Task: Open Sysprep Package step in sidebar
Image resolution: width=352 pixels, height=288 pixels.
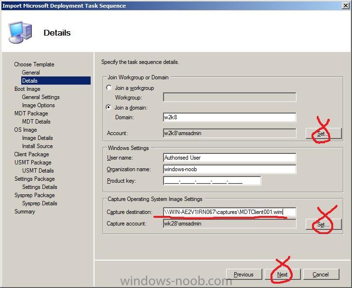Action: pos(35,195)
